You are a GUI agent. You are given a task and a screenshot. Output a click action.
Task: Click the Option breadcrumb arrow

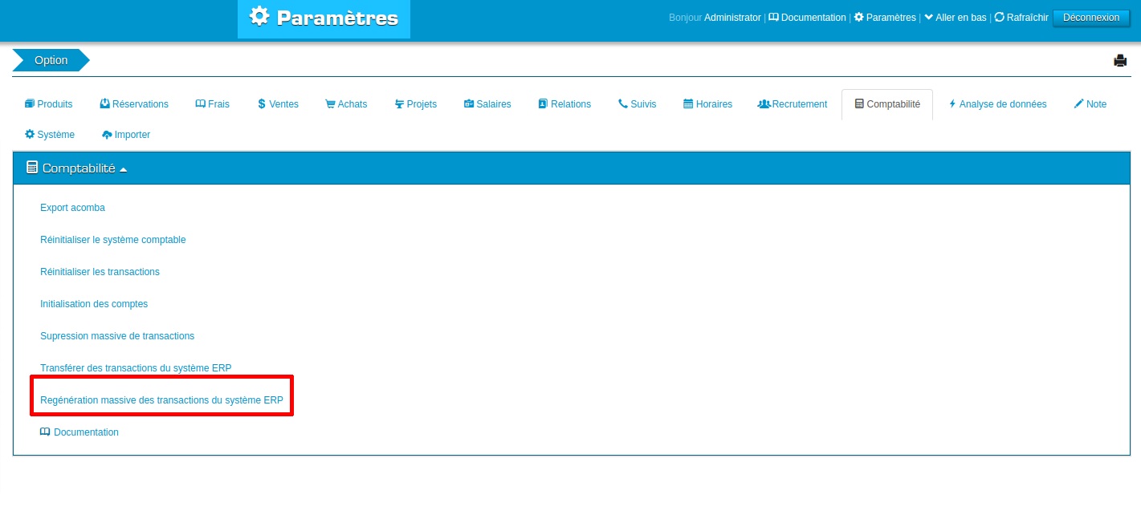(51, 59)
